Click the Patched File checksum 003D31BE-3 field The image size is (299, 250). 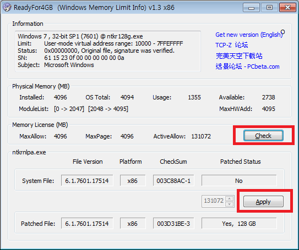(173, 224)
